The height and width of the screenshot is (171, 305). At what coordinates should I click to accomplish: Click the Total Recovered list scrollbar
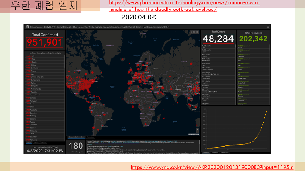pos(270,47)
